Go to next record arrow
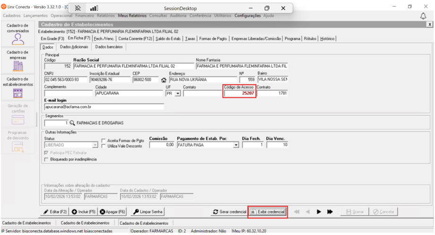This screenshot has height=235, width=435. (319, 212)
